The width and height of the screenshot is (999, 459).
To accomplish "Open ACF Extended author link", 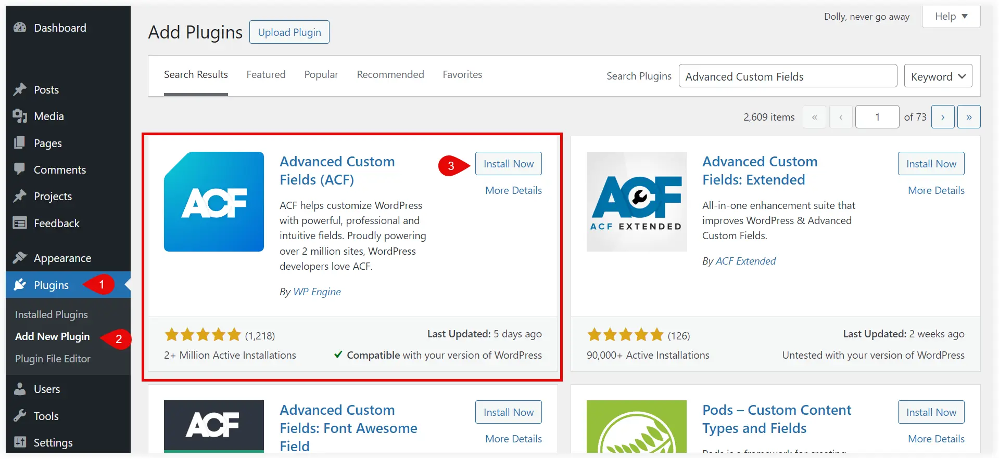I will 745,261.
